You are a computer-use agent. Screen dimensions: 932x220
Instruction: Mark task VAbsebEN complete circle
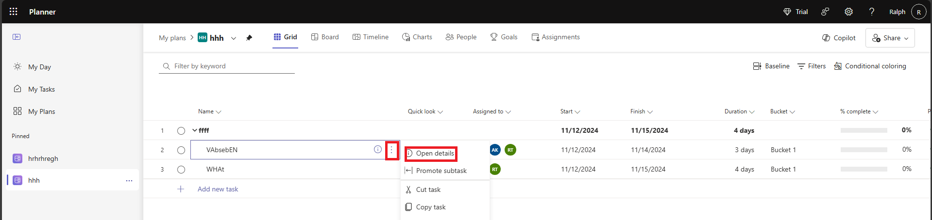point(181,150)
